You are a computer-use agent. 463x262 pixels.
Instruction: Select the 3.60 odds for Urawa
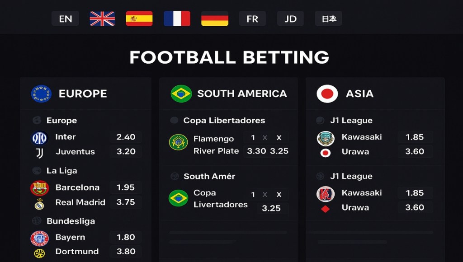pos(415,151)
